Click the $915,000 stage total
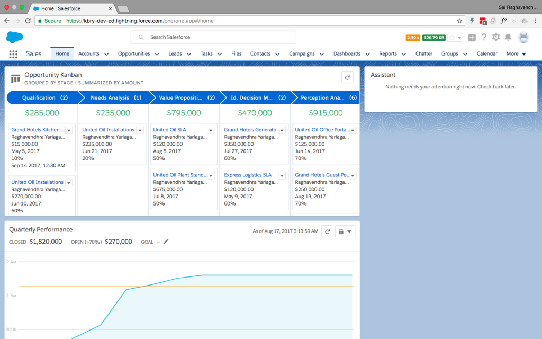This screenshot has height=339, width=542. coord(326,113)
